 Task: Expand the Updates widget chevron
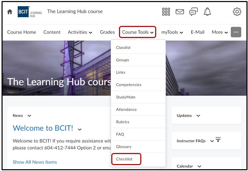(198, 116)
